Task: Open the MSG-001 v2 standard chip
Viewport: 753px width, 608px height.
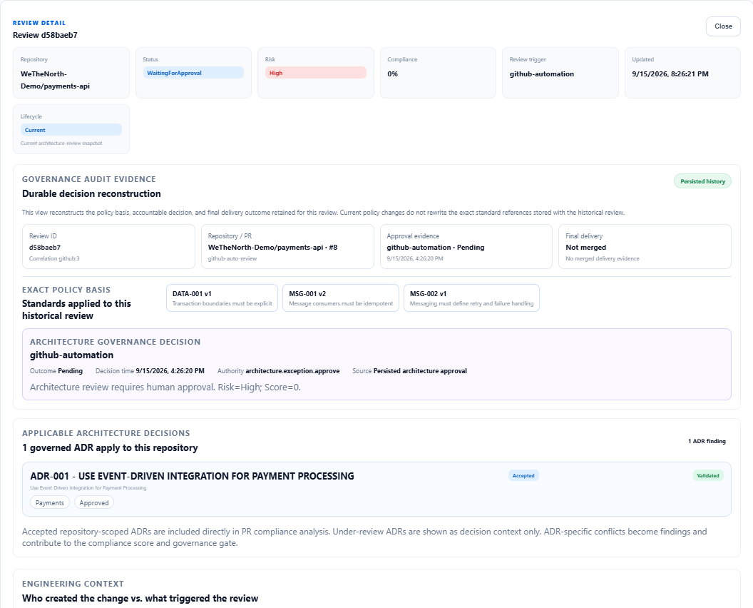Action: [x=340, y=298]
